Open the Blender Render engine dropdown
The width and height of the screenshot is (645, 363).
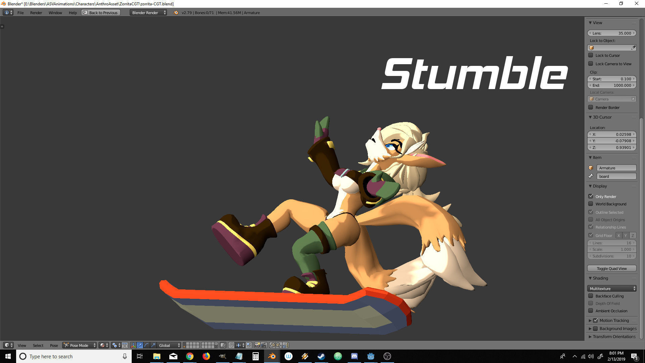(148, 12)
